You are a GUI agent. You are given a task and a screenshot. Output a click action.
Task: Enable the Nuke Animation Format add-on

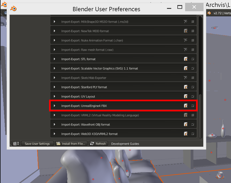pos(193,40)
